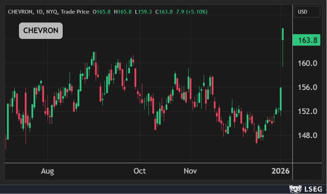Click the green 163.8 current price tag

[x=307, y=40]
